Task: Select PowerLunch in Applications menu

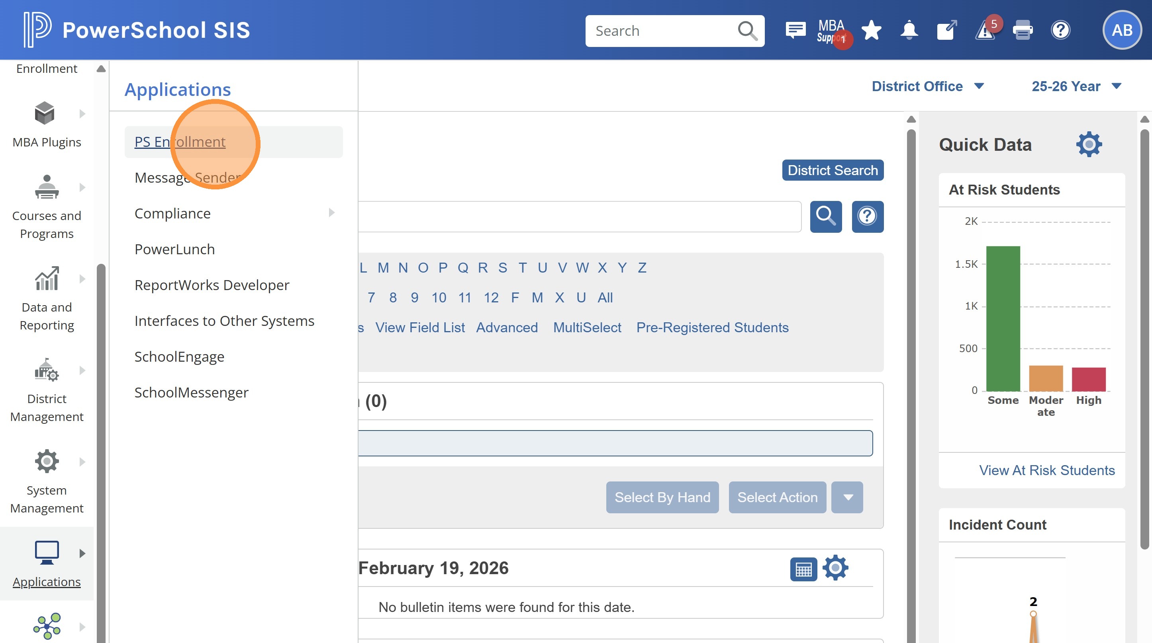Action: (174, 249)
